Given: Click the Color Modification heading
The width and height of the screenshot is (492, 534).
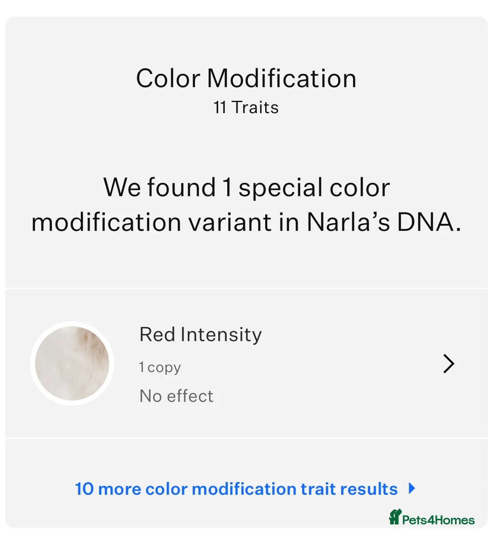Looking at the screenshot, I should coord(246,78).
